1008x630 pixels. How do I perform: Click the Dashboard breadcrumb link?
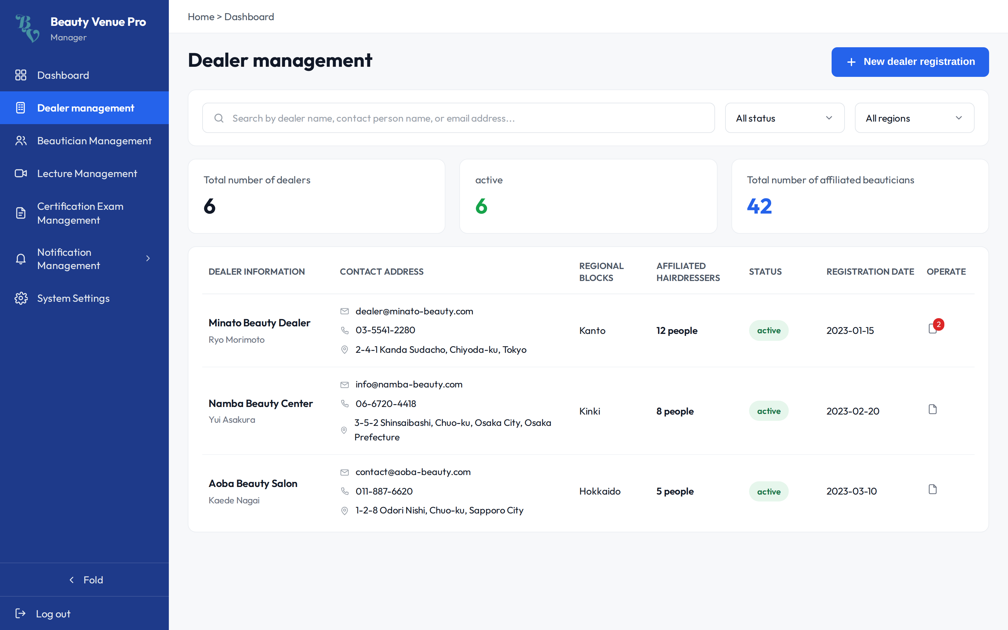point(249,17)
